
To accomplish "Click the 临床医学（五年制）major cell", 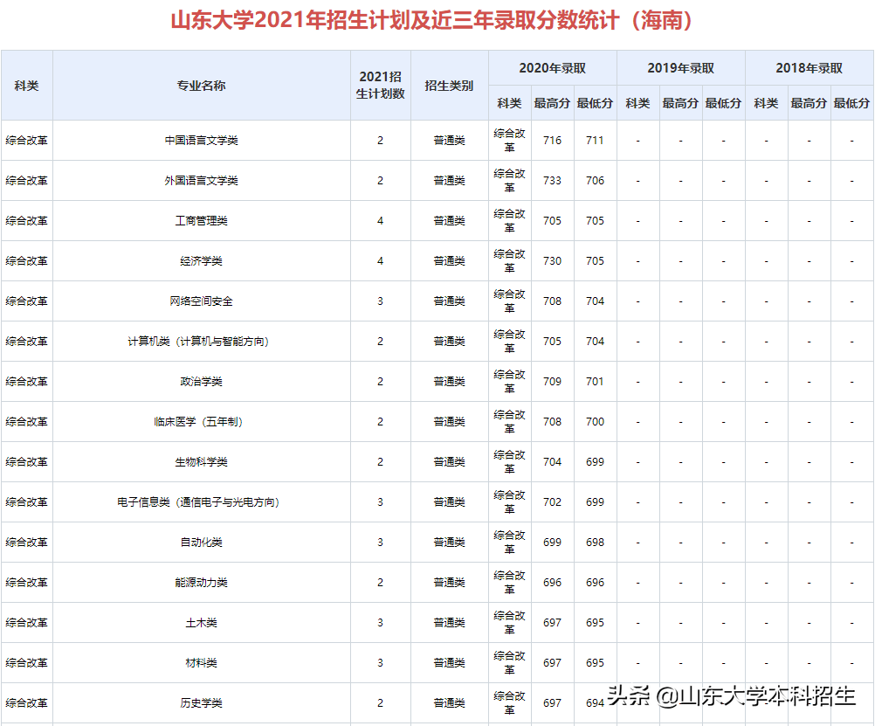I will pos(200,421).
